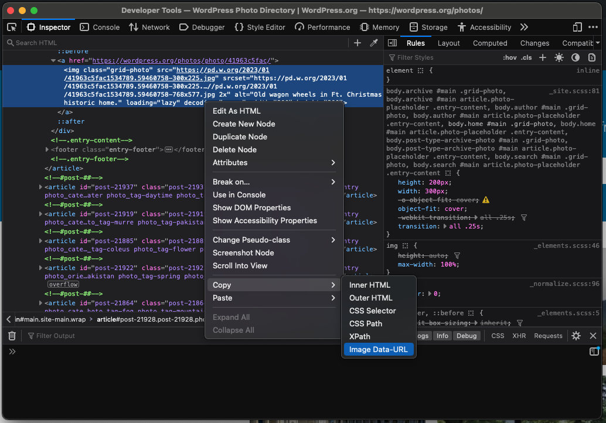
Task: Clear the console output with trash icon
Action: [x=12, y=336]
